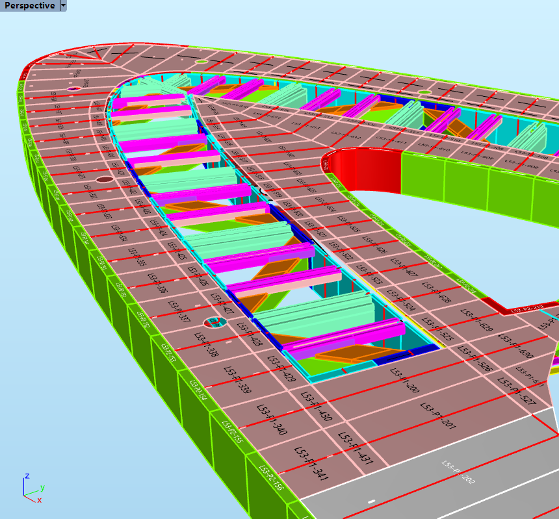The image size is (559, 519).
Task: Pick the gray panel L53-P1-202
Action: (460, 473)
